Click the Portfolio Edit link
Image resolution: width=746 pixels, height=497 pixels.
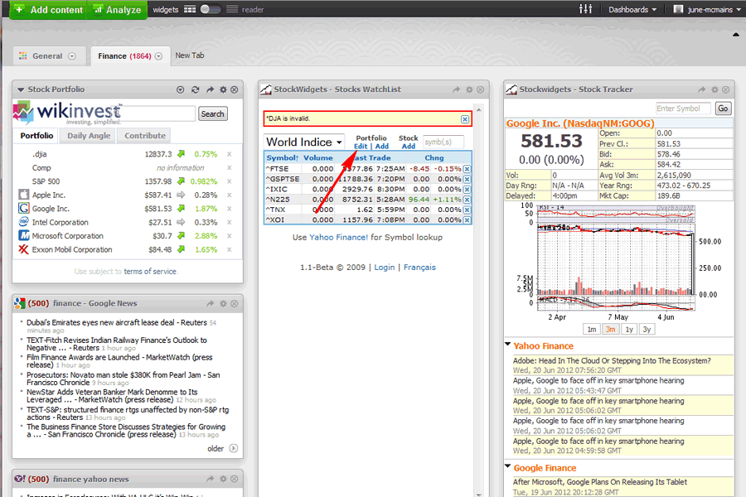(x=361, y=146)
